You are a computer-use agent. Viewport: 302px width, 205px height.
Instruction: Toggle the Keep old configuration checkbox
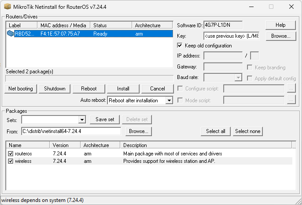180,46
